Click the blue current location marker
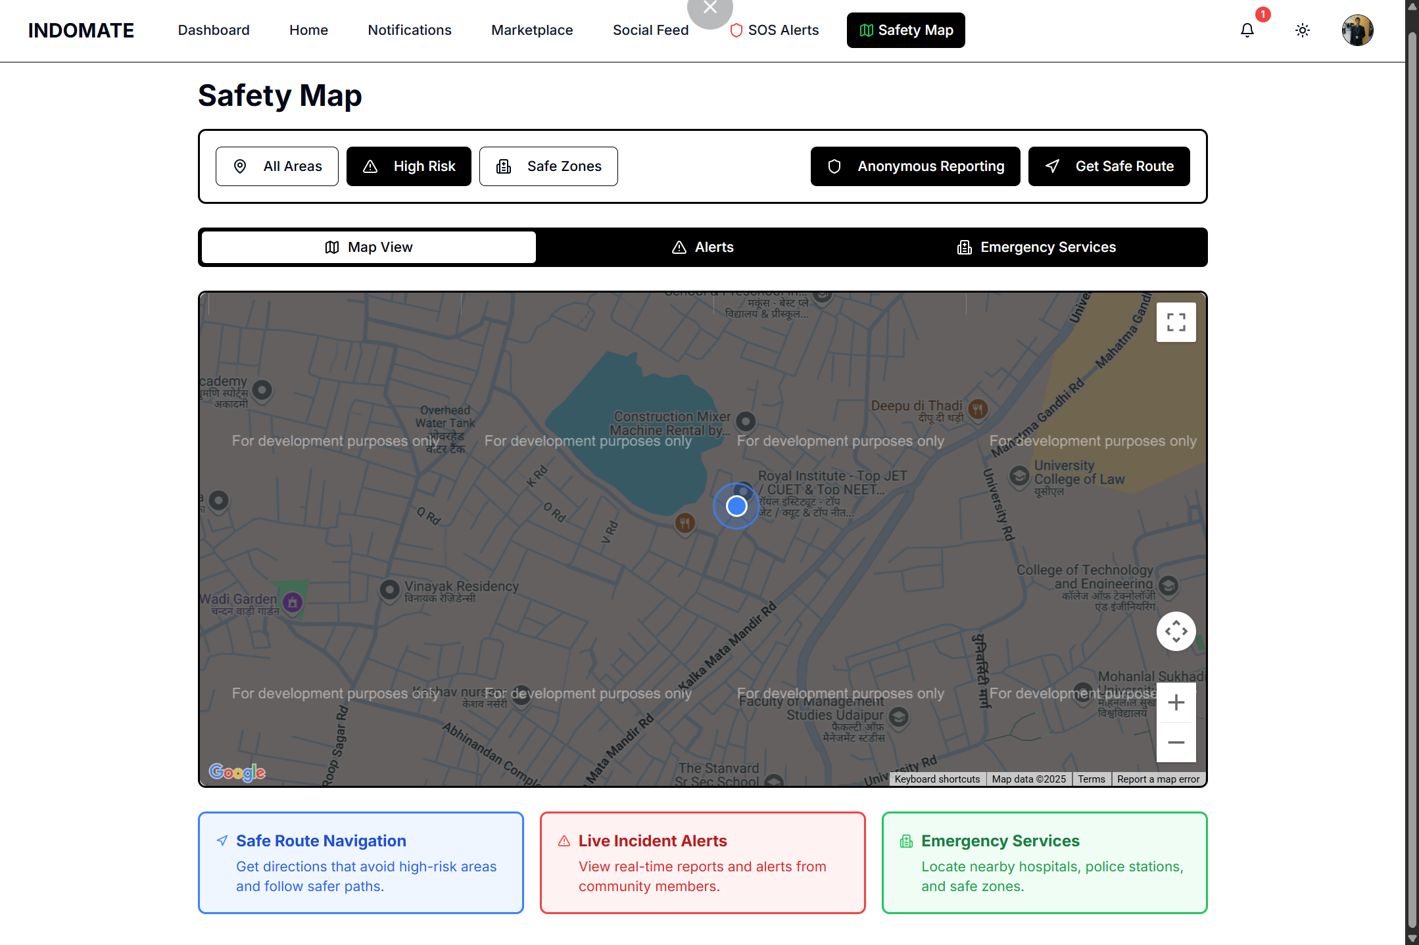Viewport: 1419px width, 945px height. (x=736, y=506)
